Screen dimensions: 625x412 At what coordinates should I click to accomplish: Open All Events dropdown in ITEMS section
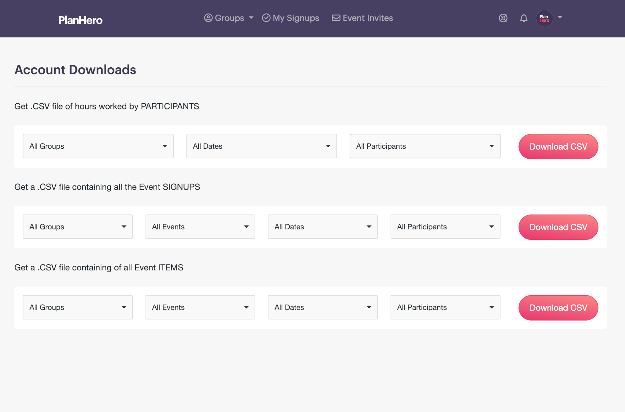pyautogui.click(x=200, y=307)
